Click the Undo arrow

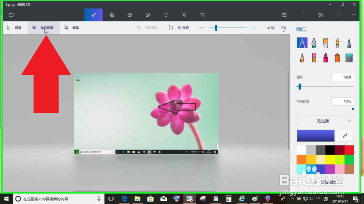click(x=302, y=15)
